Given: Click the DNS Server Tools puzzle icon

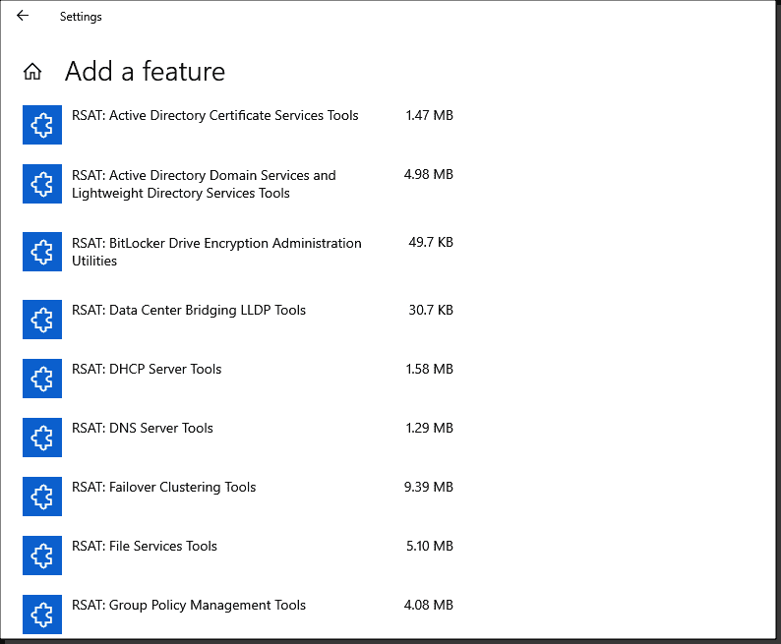Looking at the screenshot, I should click(42, 438).
